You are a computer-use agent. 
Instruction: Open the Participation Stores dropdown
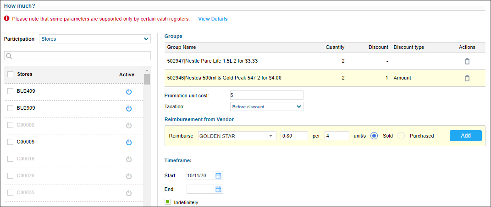[x=95, y=39]
